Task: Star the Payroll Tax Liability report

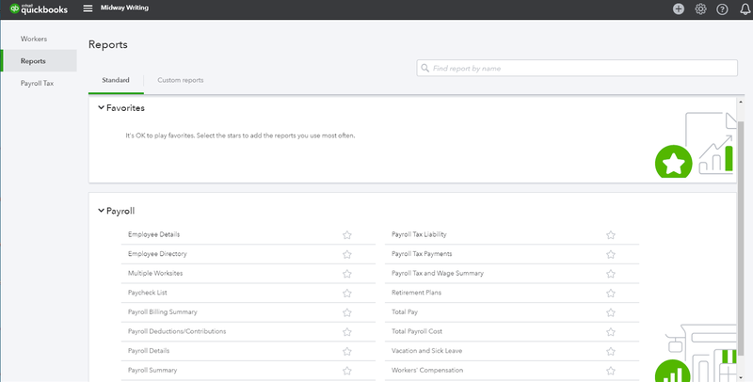Action: coord(611,234)
